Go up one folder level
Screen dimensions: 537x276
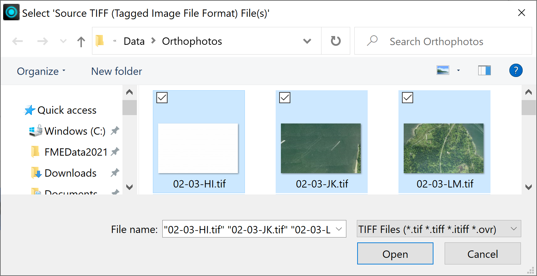[x=81, y=41]
